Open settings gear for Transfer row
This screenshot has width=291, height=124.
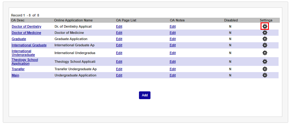(265, 69)
